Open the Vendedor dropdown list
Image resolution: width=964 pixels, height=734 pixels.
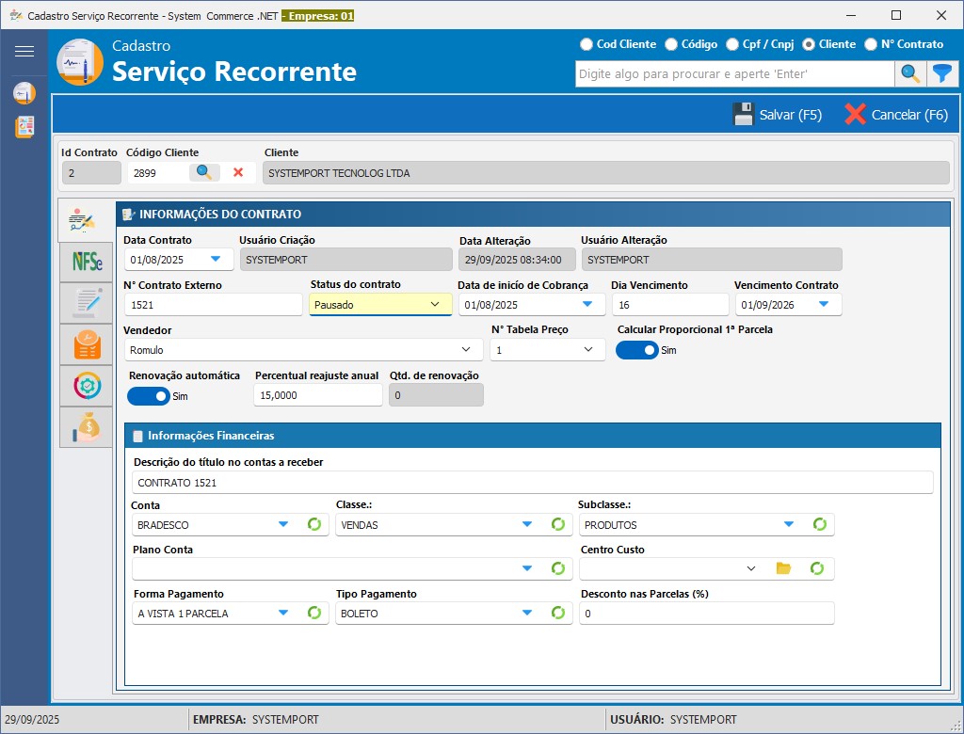467,350
